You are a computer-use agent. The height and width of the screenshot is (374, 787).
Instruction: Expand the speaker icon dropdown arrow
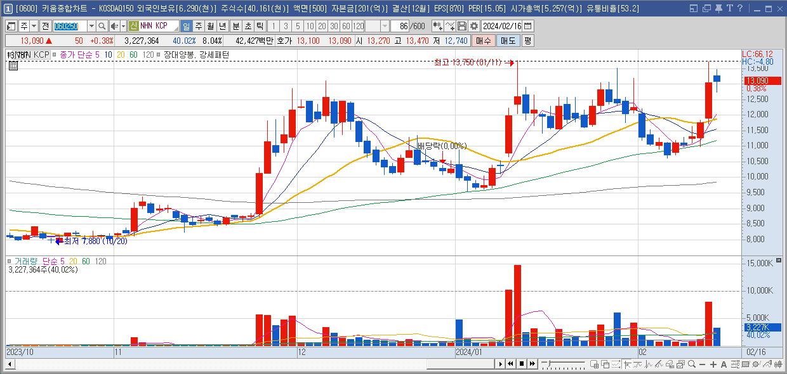click(123, 26)
